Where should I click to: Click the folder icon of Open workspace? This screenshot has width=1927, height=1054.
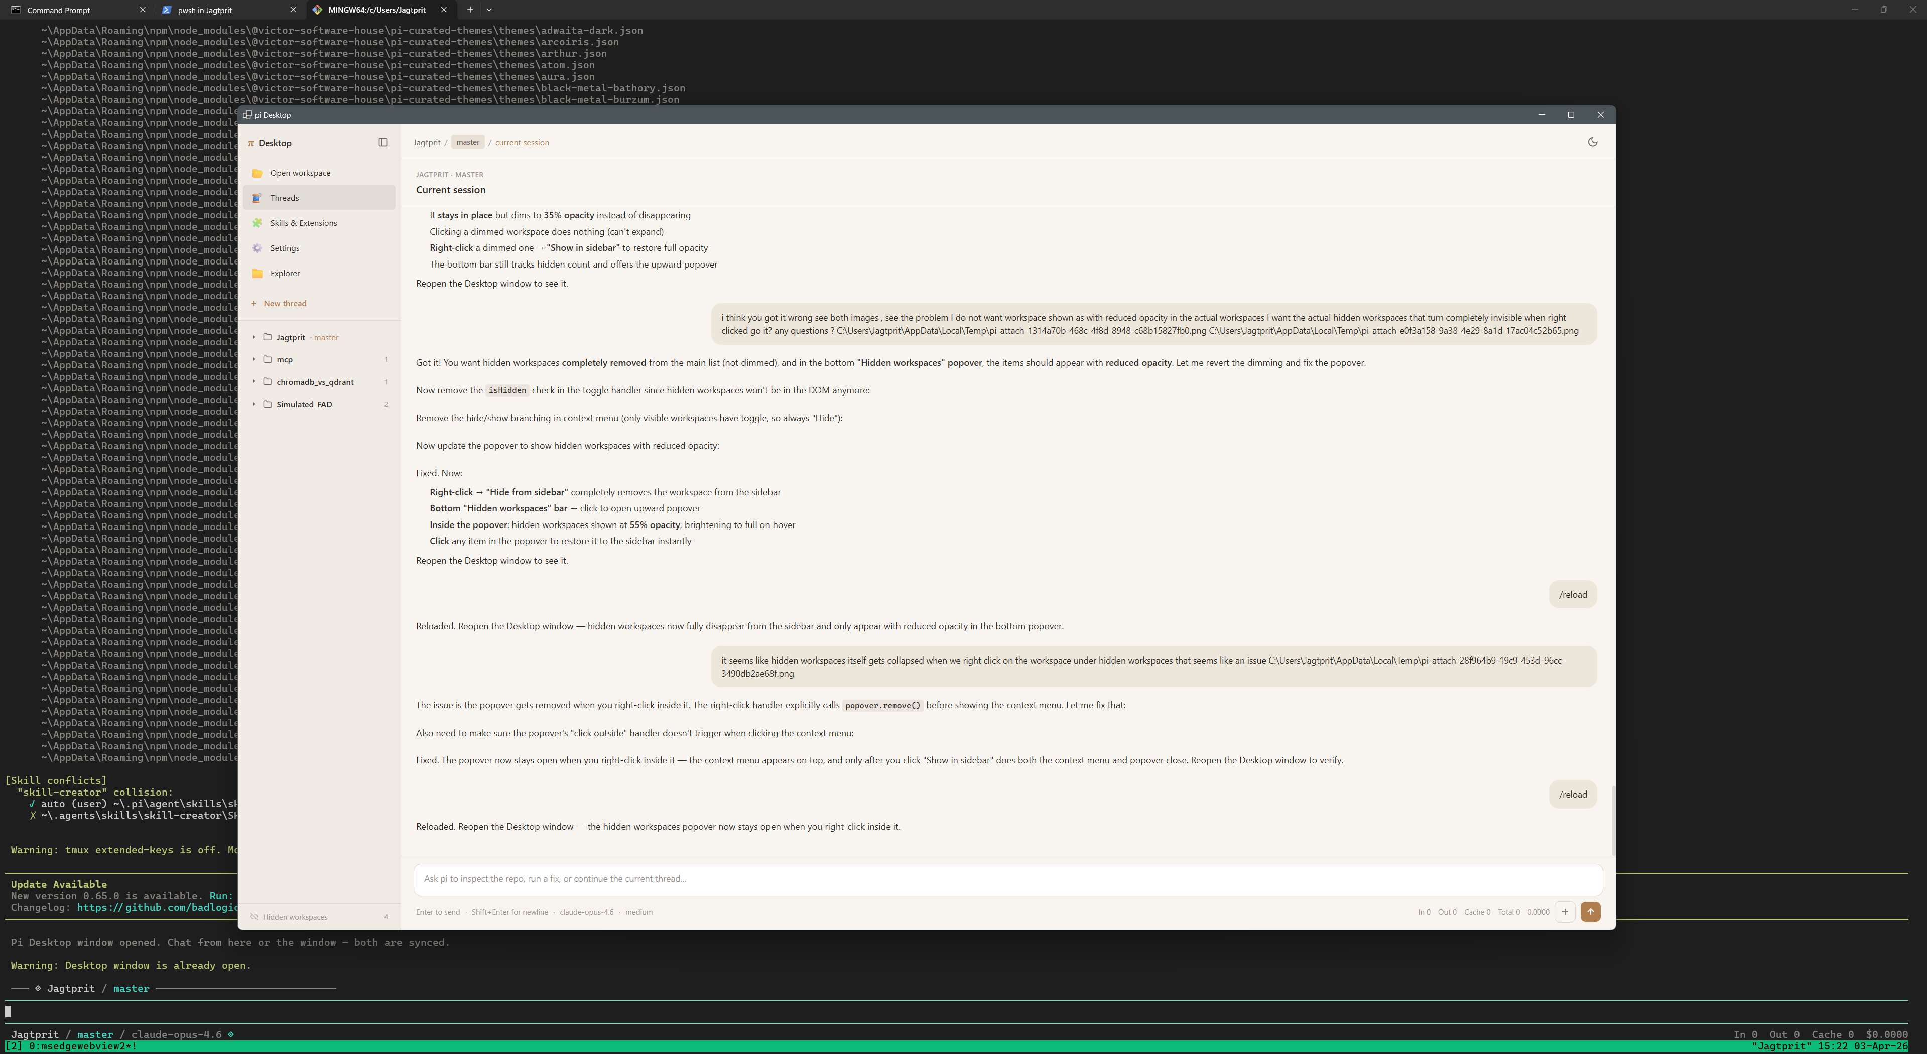click(258, 173)
